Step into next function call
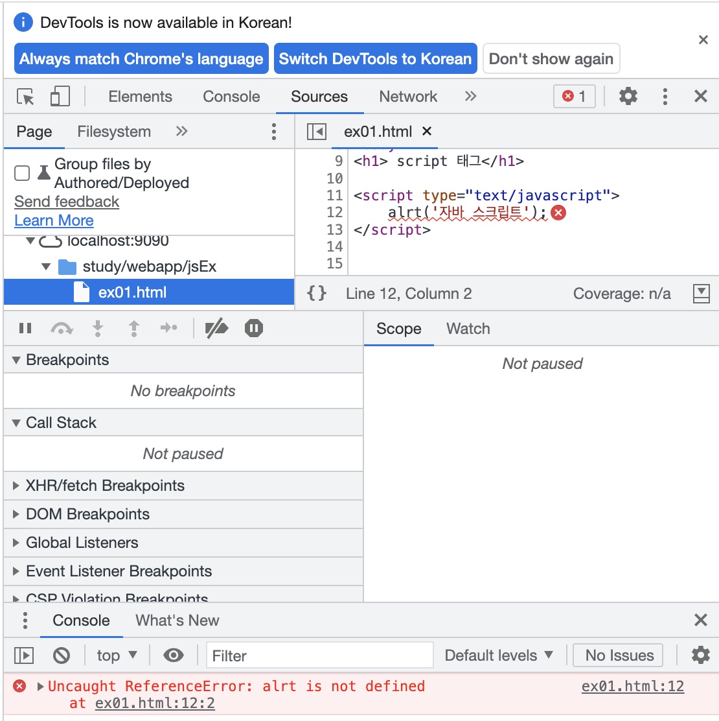719x721 pixels. pyautogui.click(x=98, y=328)
